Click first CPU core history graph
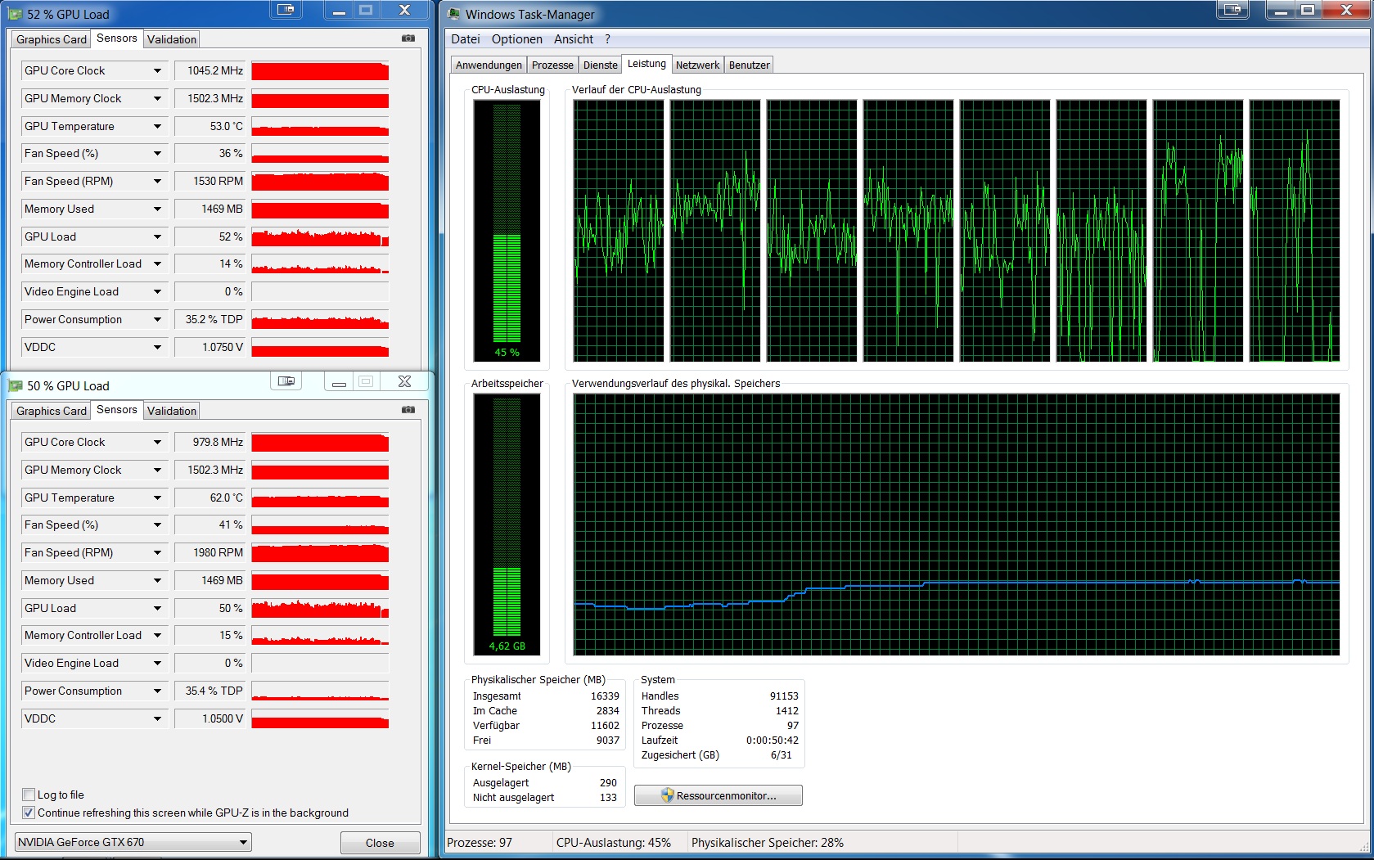The height and width of the screenshot is (860, 1374). (x=619, y=230)
